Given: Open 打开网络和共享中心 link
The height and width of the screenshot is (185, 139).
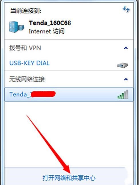Looking at the screenshot, I should [69, 178].
